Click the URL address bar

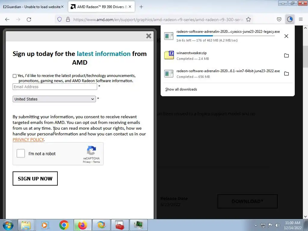[x=158, y=20]
